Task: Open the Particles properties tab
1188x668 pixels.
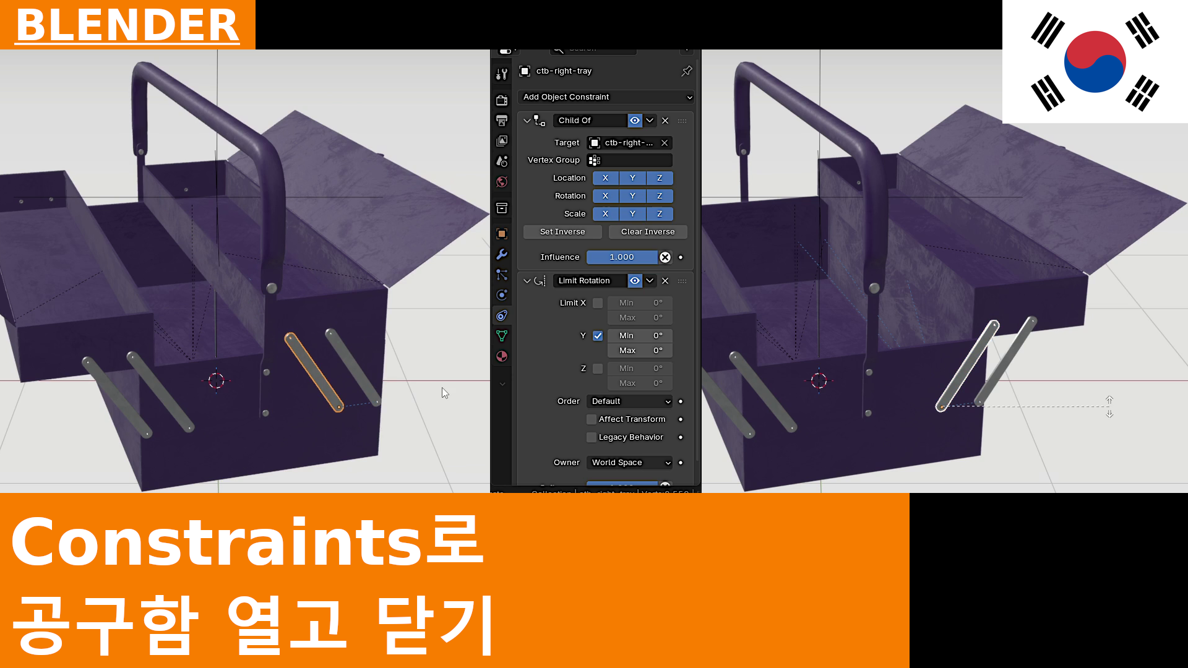Action: tap(502, 275)
